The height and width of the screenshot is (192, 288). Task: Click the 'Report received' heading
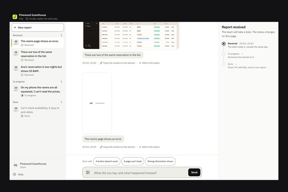click(x=234, y=27)
